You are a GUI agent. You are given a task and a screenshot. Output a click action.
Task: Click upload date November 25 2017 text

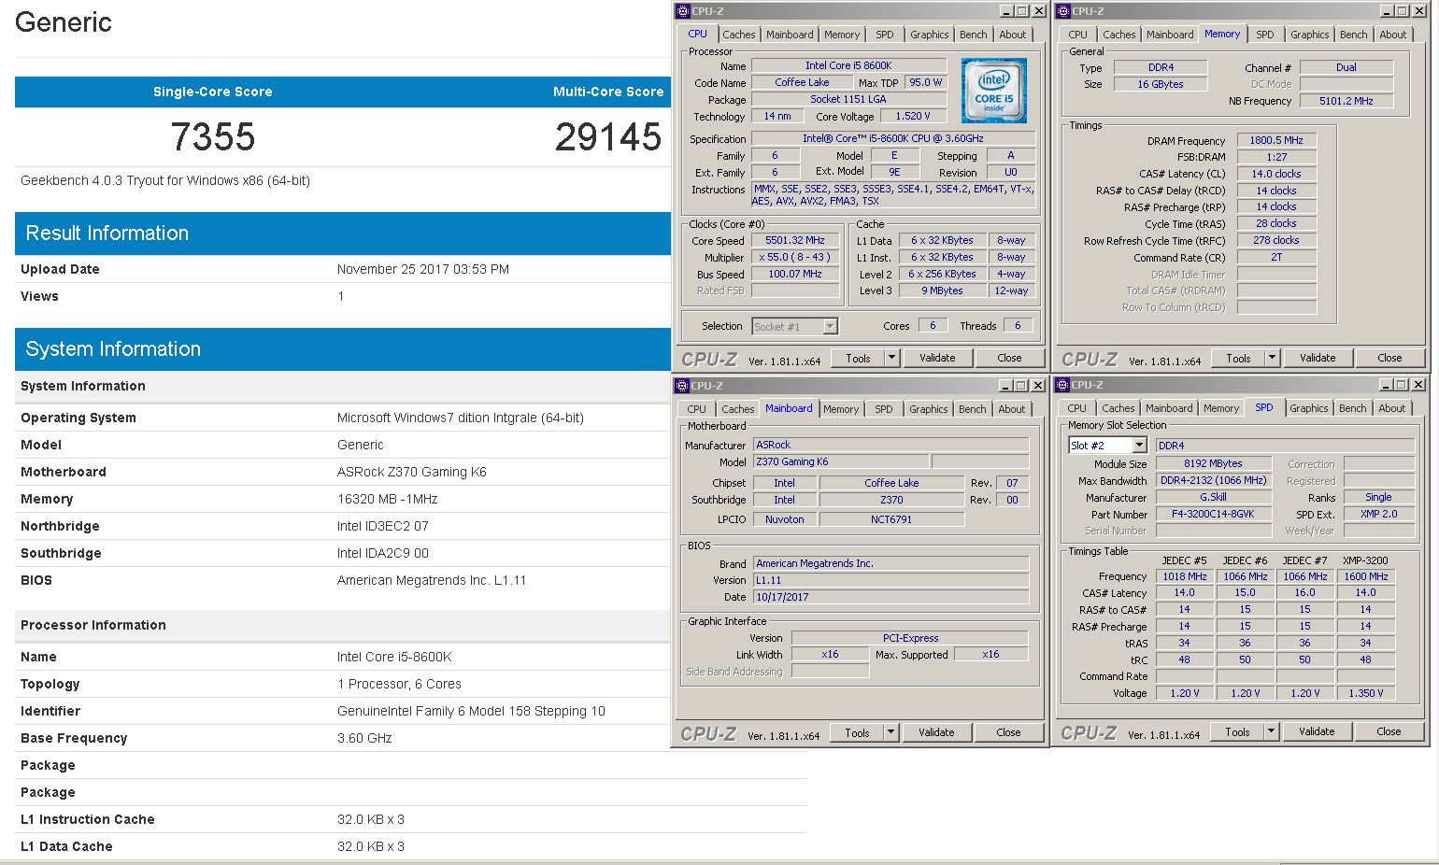coord(423,269)
